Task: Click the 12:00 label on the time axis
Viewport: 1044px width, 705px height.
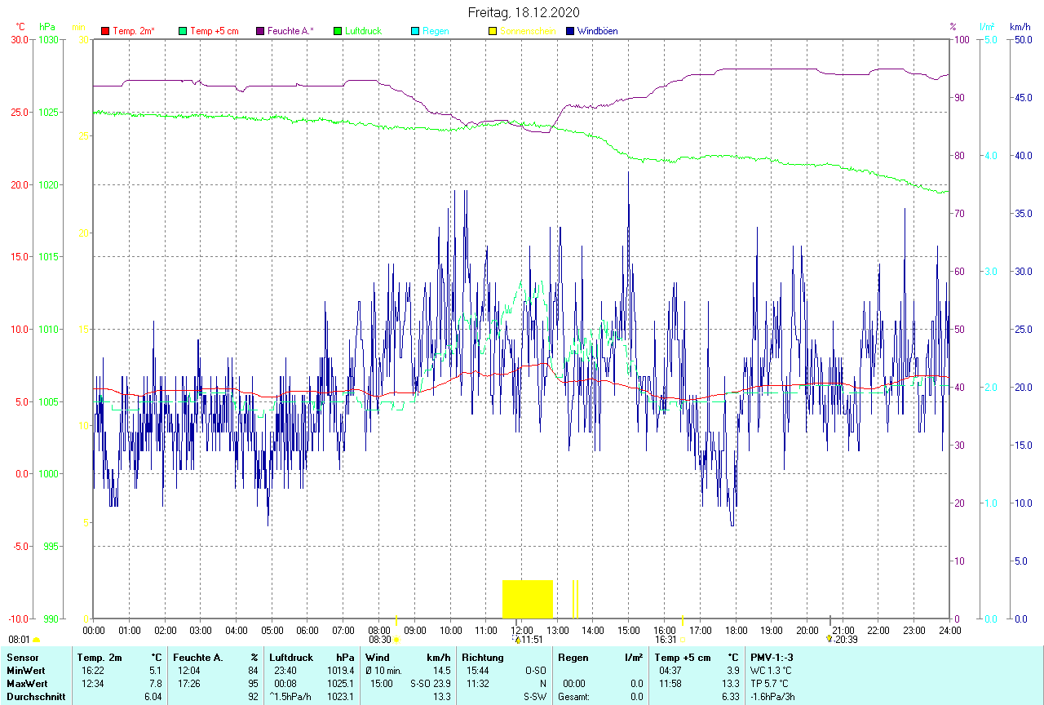Action: [522, 630]
